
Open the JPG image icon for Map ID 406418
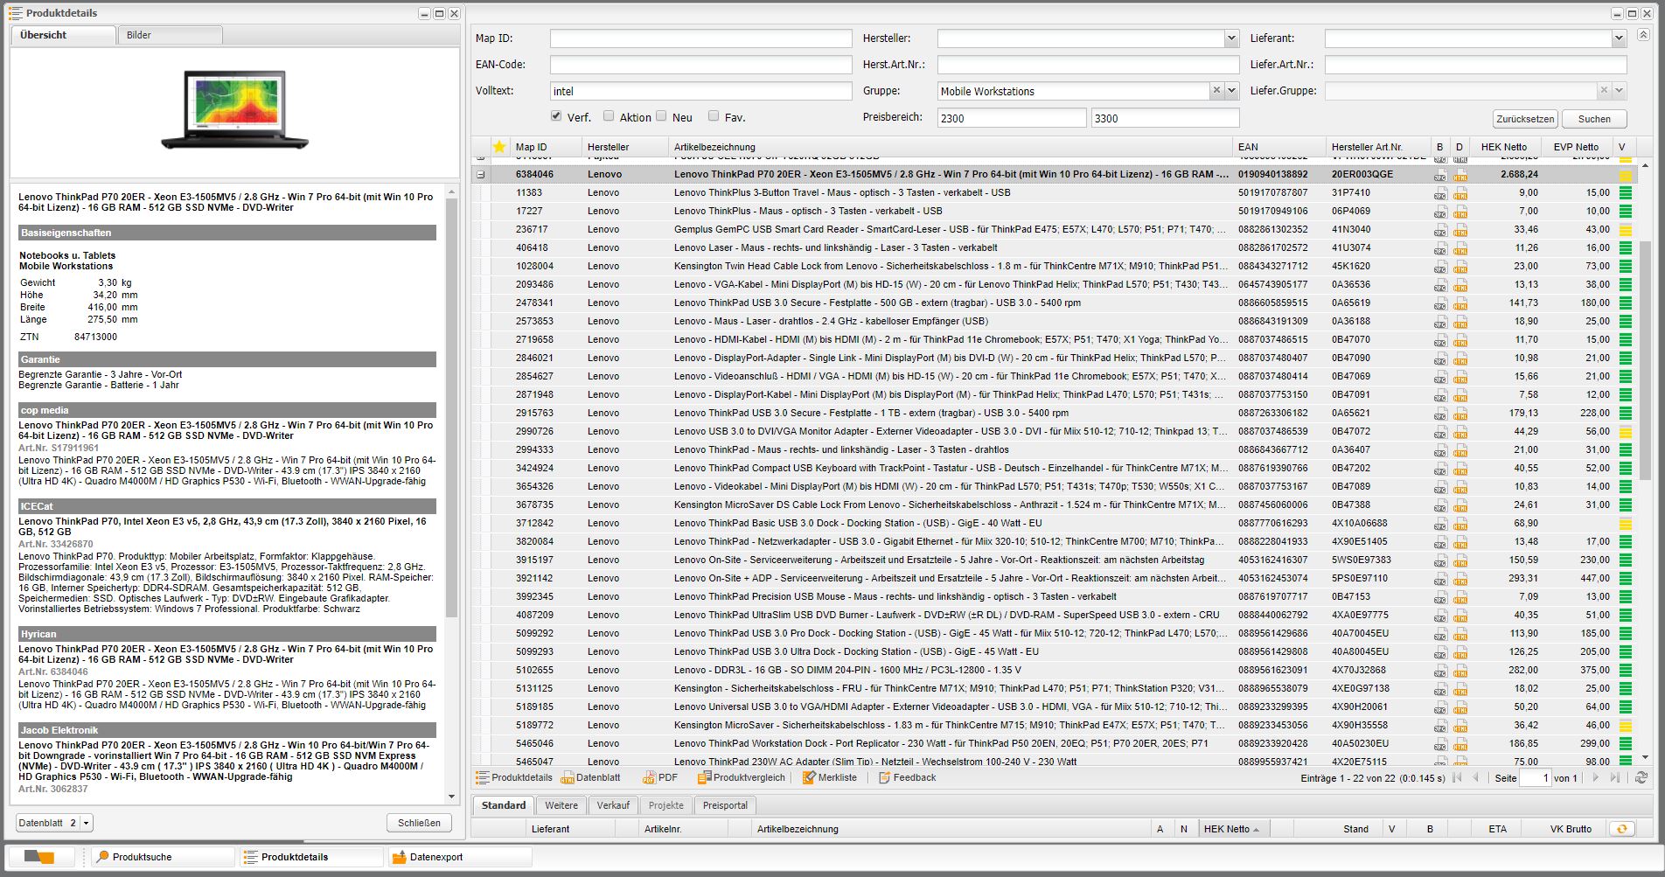coord(1440,248)
